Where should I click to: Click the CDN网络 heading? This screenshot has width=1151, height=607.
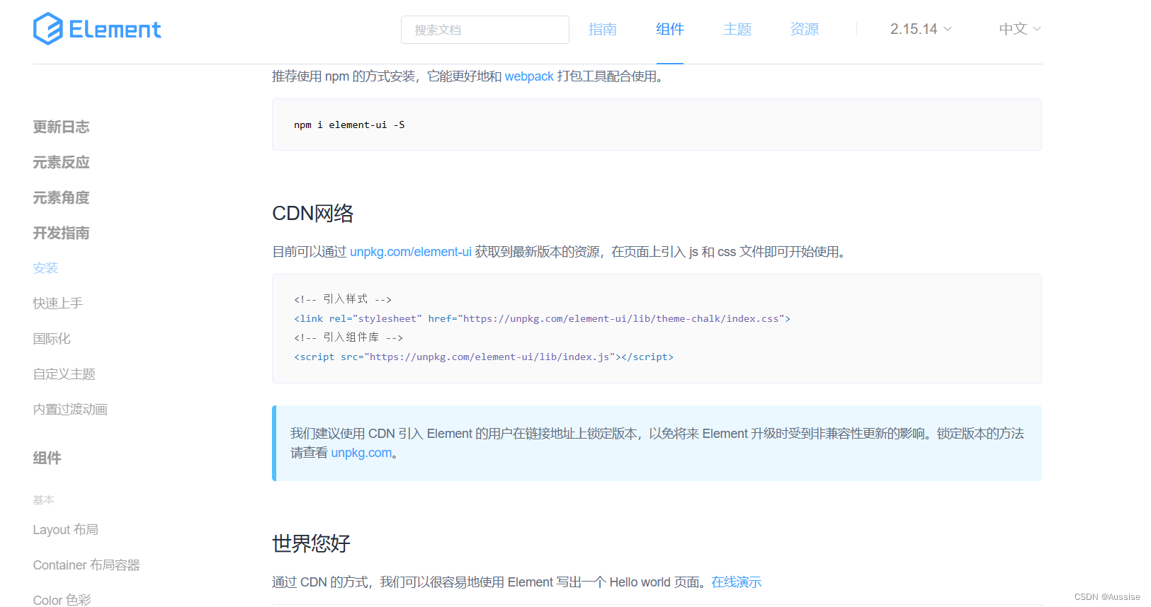click(312, 213)
